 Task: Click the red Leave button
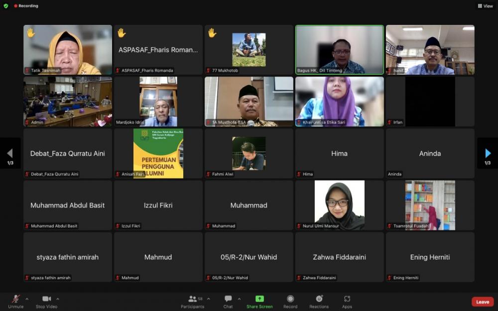[483, 302]
